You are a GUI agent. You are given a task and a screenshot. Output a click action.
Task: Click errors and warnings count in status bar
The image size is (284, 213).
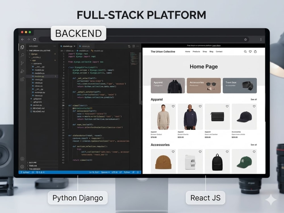click(40, 172)
